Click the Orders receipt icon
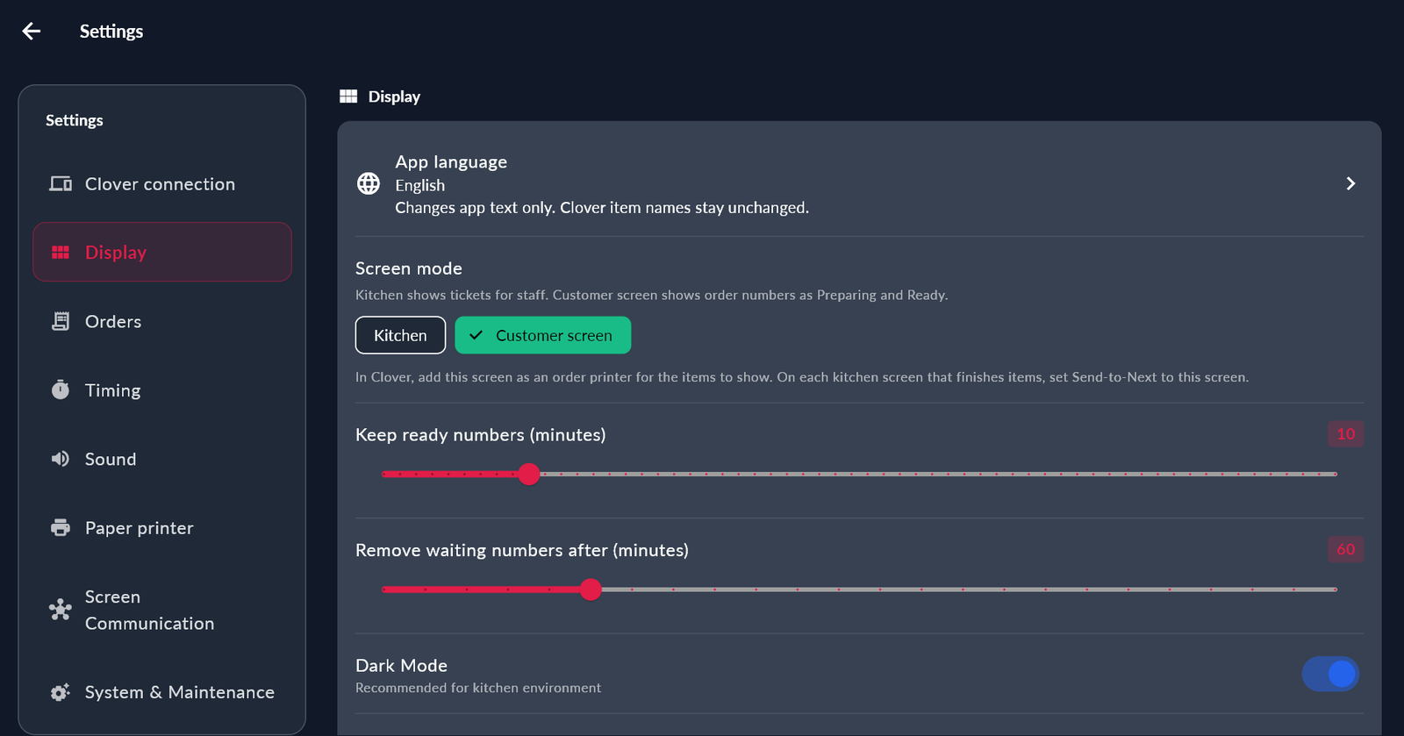1404x736 pixels. (61, 321)
